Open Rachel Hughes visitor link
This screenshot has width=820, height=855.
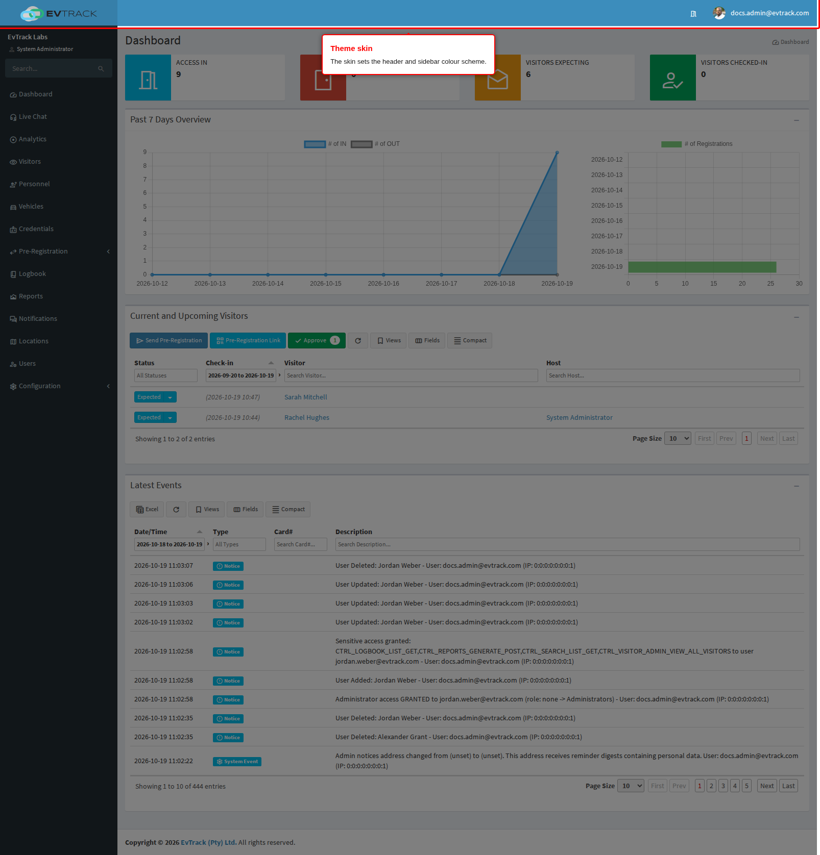pyautogui.click(x=307, y=418)
